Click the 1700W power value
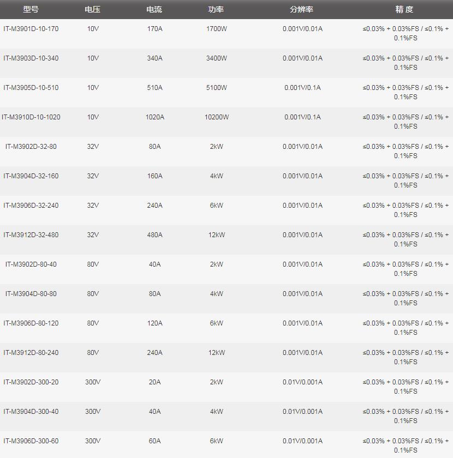Viewport: 453px width, 458px height. (x=217, y=29)
